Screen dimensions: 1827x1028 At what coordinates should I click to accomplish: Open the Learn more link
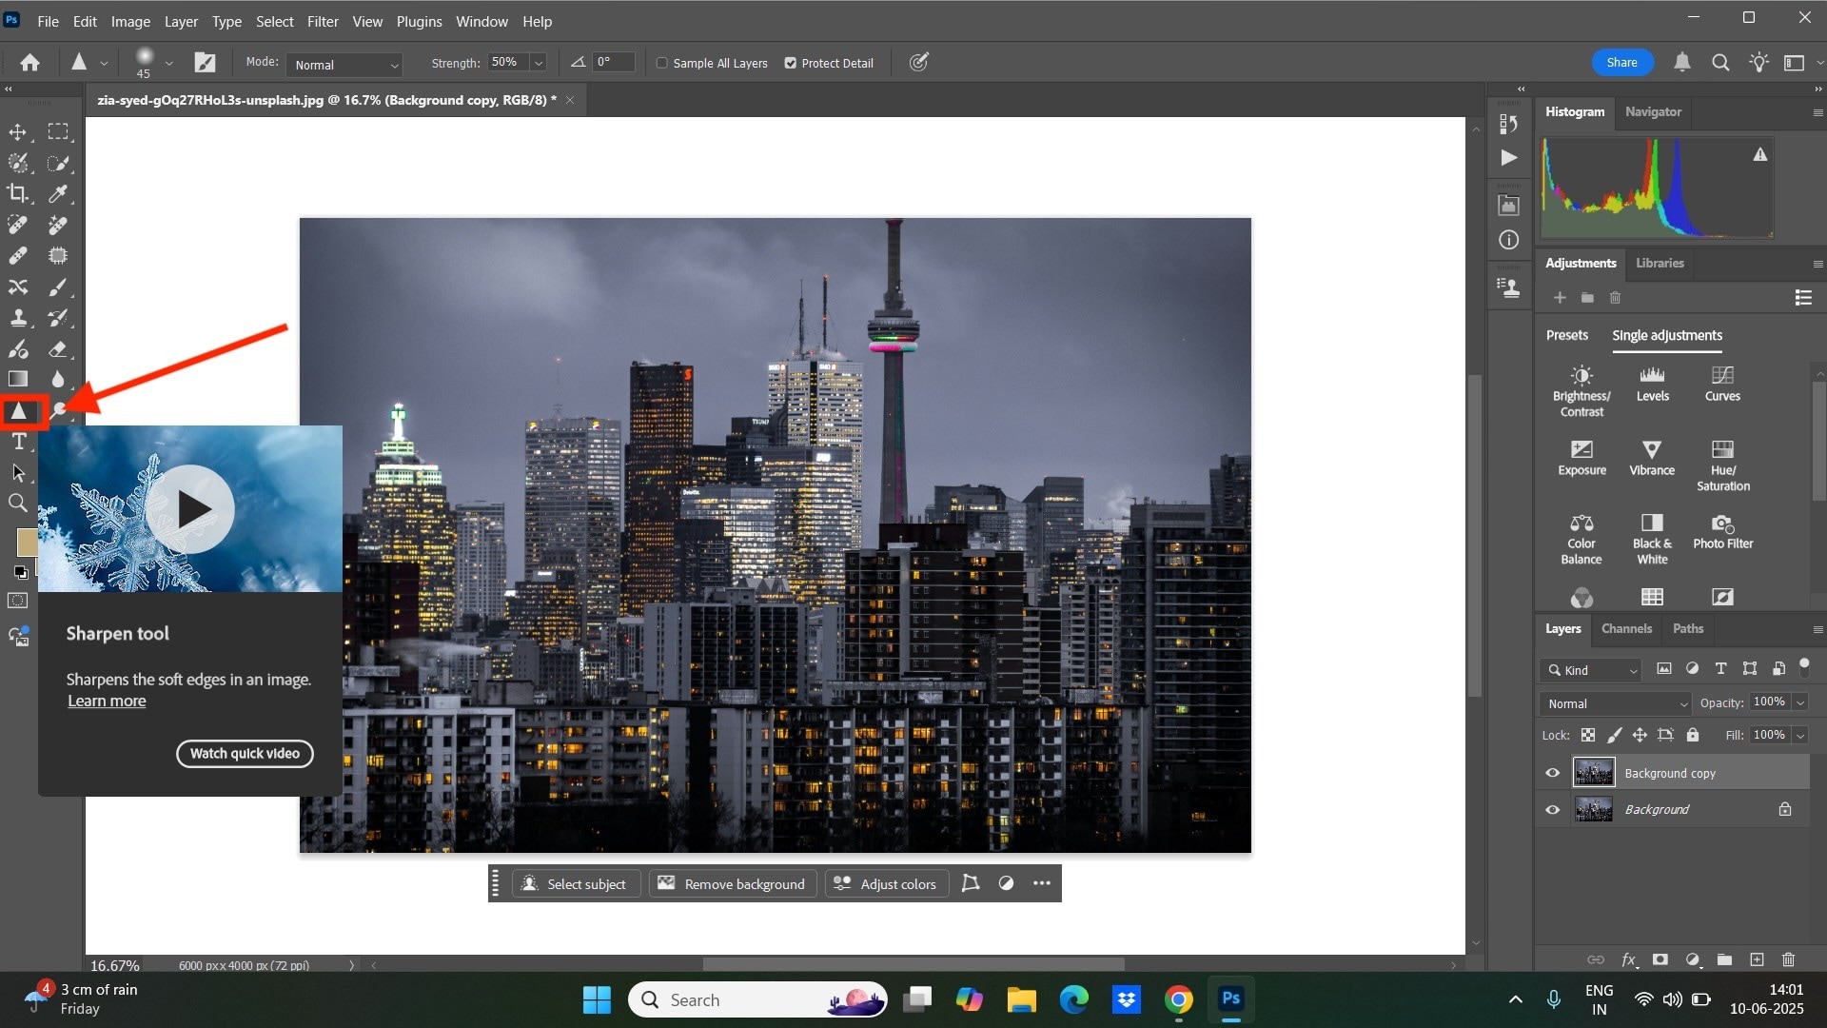pyautogui.click(x=107, y=701)
